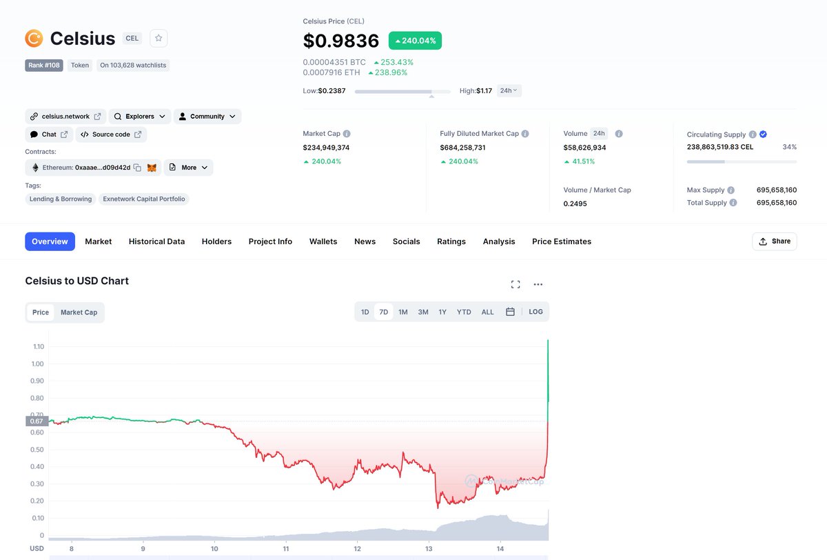827x560 pixels.
Task: Copy the Ethereum contract address
Action: point(137,168)
